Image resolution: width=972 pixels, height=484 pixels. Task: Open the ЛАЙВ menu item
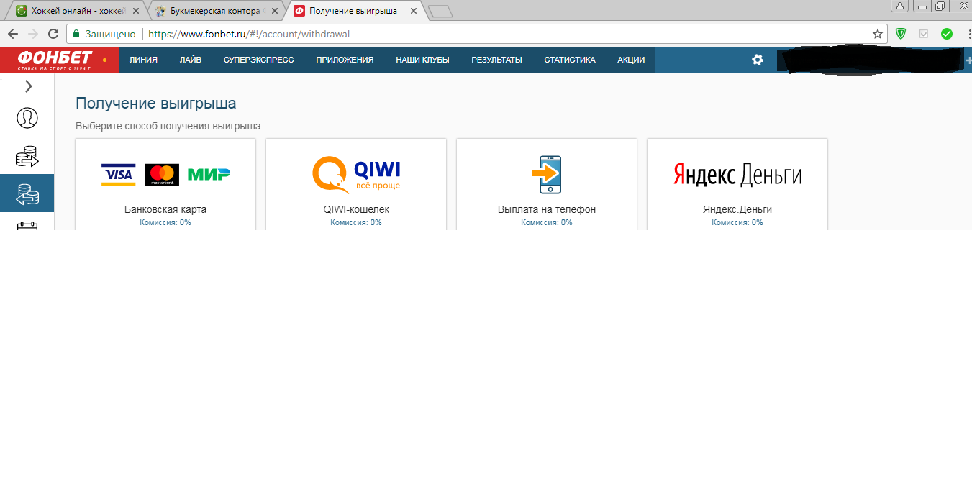tap(191, 60)
